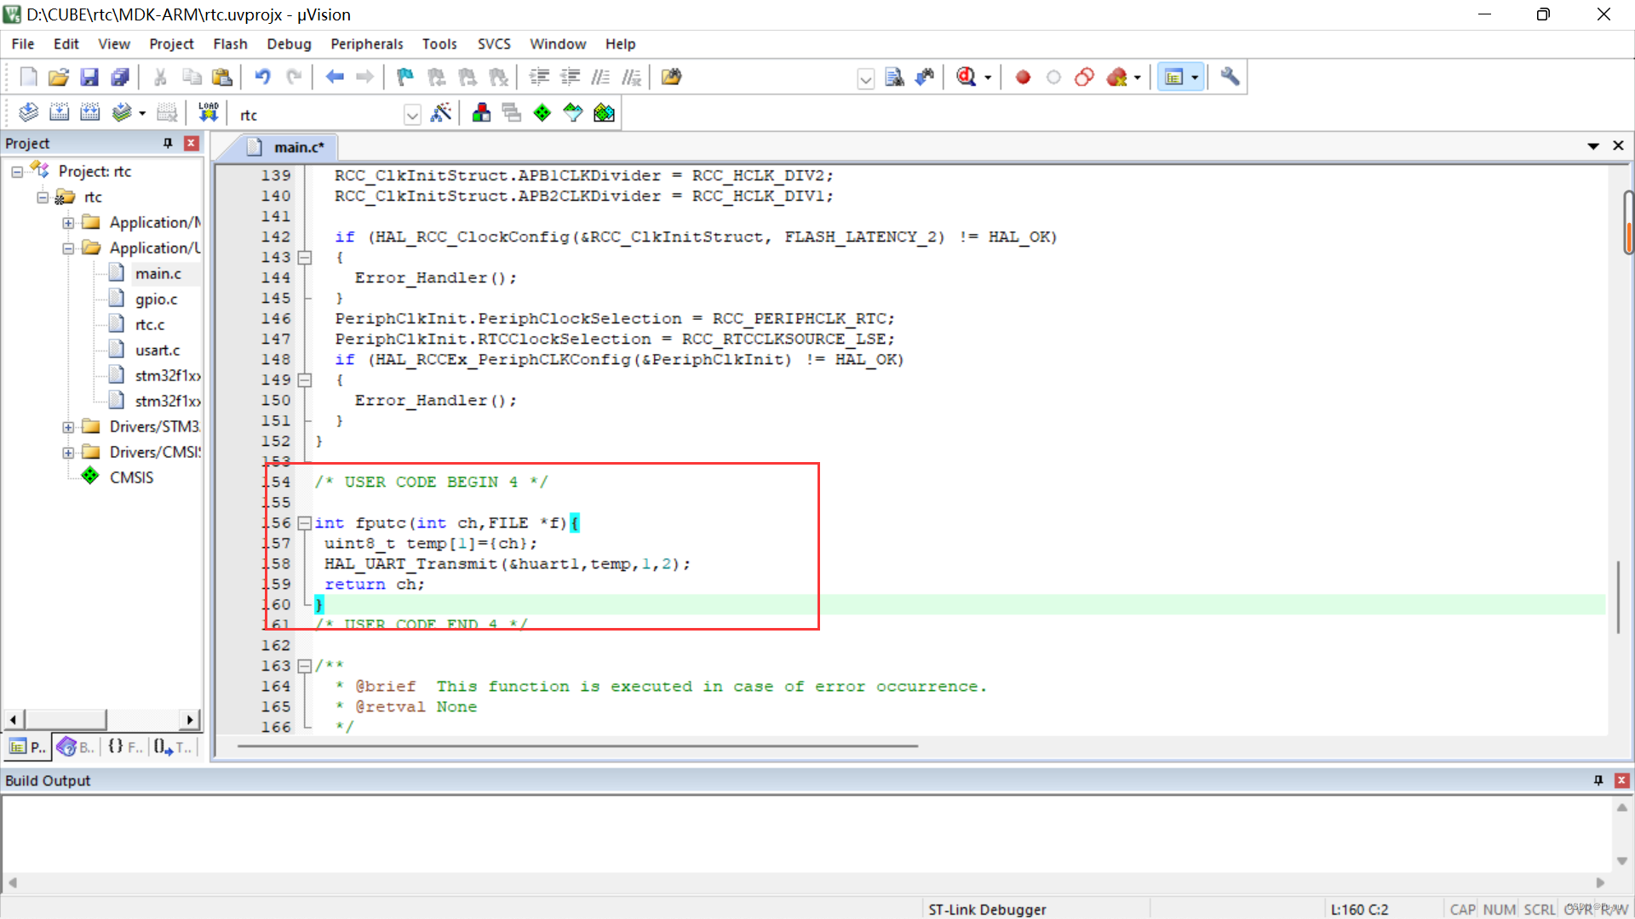
Task: Insert a bookmark with the flag icon
Action: [405, 77]
